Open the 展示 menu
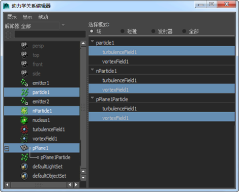239x192 pixels. [x=12, y=17]
